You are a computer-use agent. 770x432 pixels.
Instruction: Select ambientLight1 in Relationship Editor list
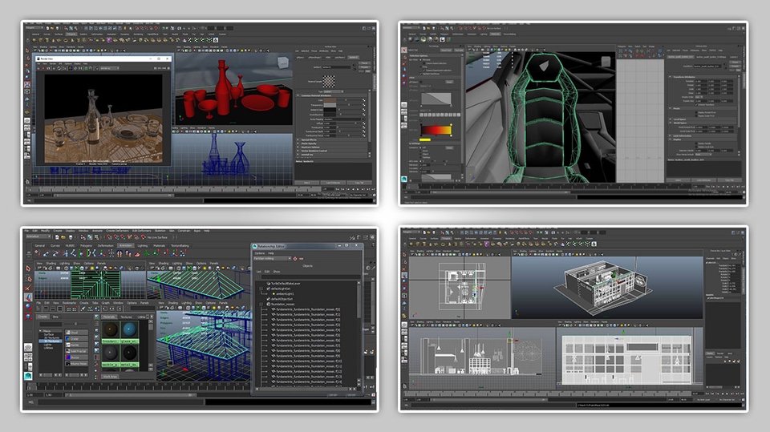pos(285,293)
